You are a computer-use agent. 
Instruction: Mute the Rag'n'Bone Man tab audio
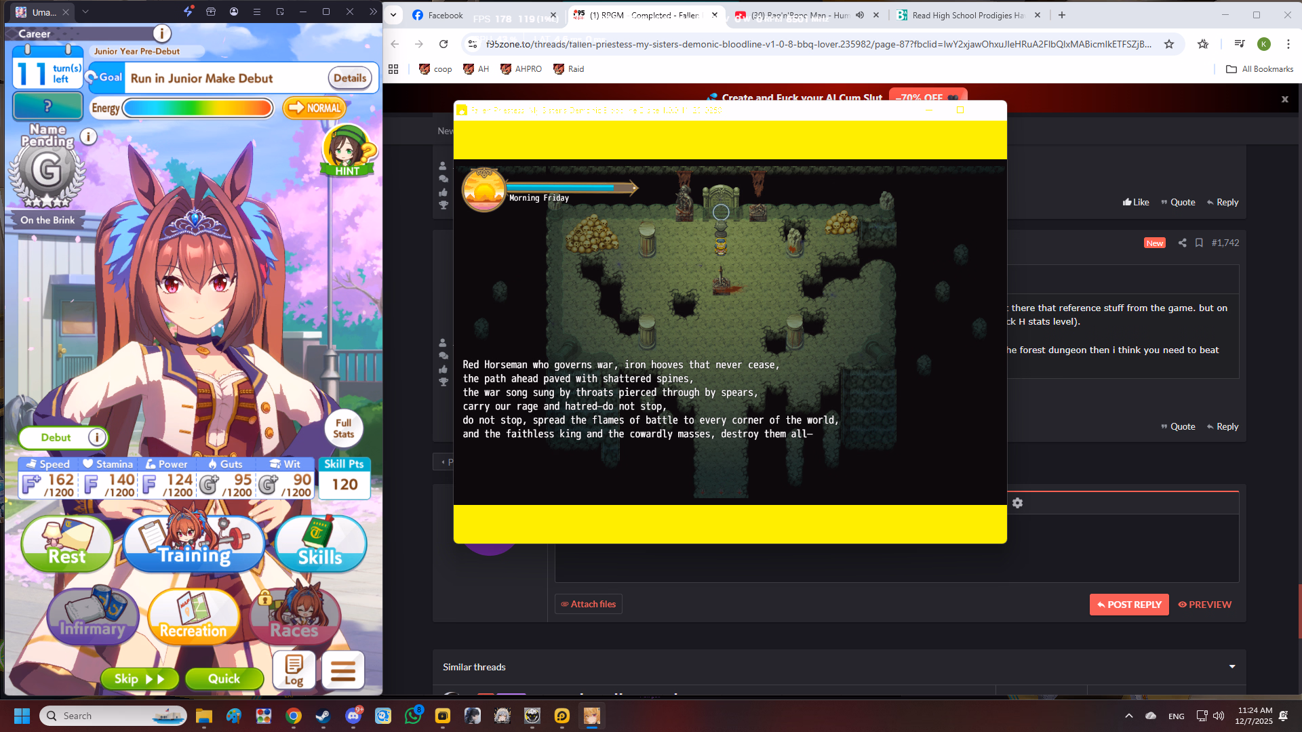(x=860, y=15)
